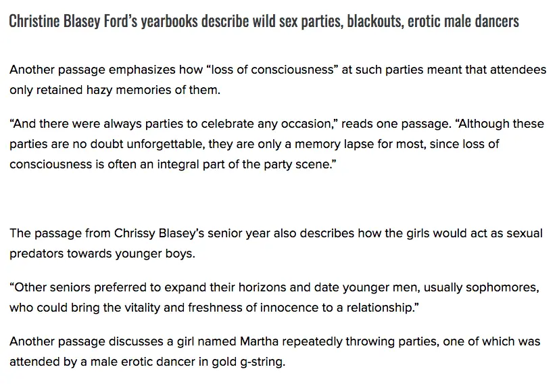Click "erotic male dancers" in the headline
Screen dimensions: 557x384
click(464, 21)
